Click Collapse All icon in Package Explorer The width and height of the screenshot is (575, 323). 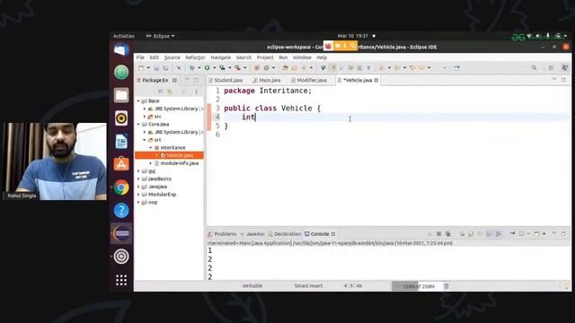pos(161,92)
